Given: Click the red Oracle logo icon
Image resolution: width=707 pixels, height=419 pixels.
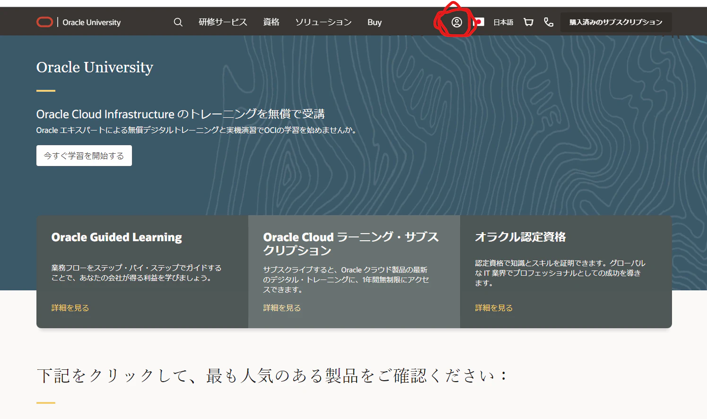Looking at the screenshot, I should 44,22.
